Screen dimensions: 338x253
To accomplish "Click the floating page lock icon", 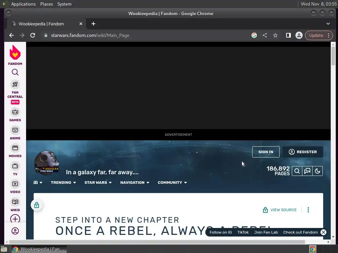I will pyautogui.click(x=37, y=205).
